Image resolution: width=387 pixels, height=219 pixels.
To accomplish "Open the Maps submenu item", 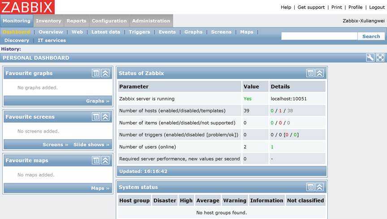I will 246,32.
